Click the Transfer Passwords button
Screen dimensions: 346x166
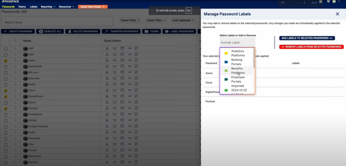coord(121,31)
